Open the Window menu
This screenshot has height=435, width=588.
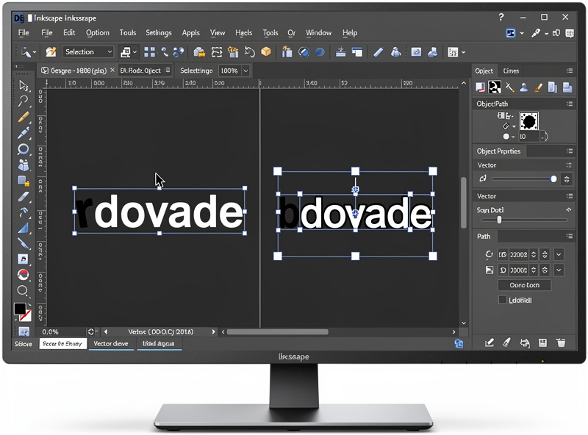(318, 33)
